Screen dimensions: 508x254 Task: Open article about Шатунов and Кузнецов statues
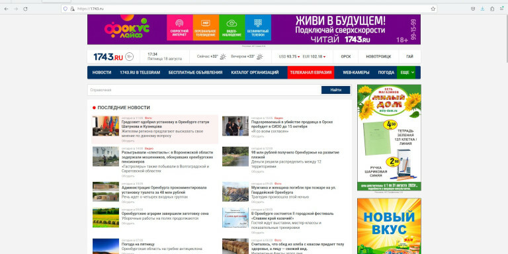[165, 124]
